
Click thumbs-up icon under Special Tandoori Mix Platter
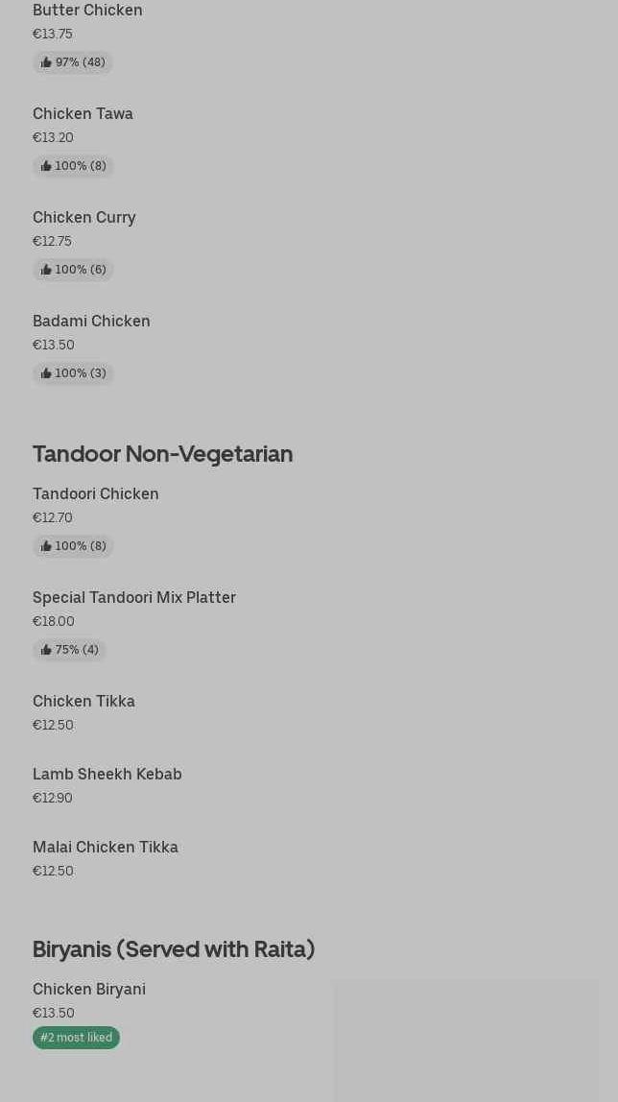point(46,651)
